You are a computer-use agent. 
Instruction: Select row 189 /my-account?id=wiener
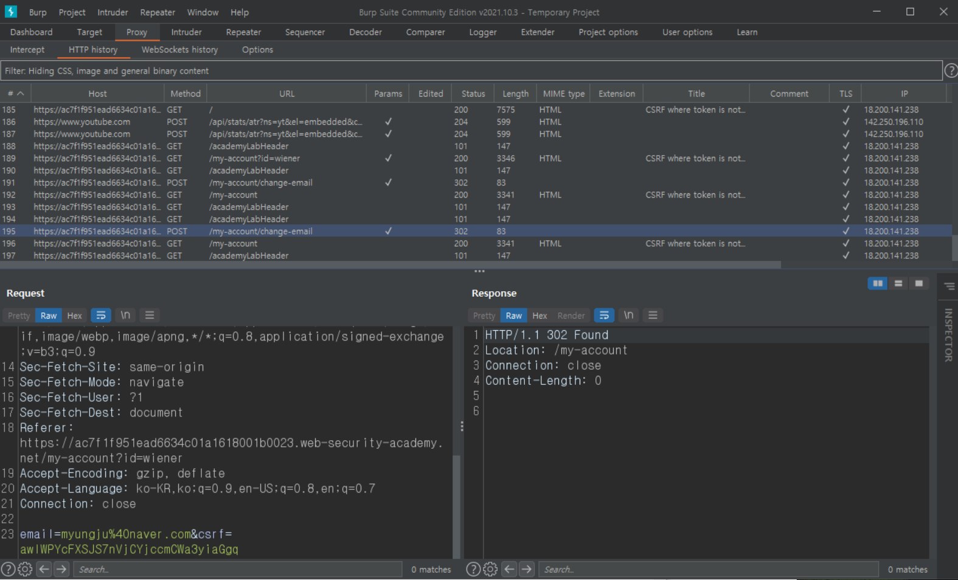click(x=476, y=158)
